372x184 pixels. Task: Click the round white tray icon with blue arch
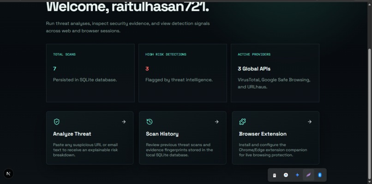click(286, 175)
